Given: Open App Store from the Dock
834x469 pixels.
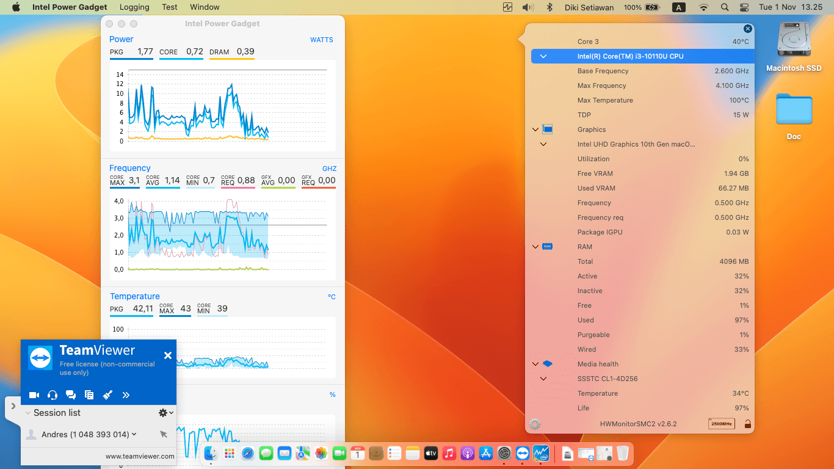Looking at the screenshot, I should pos(486,453).
